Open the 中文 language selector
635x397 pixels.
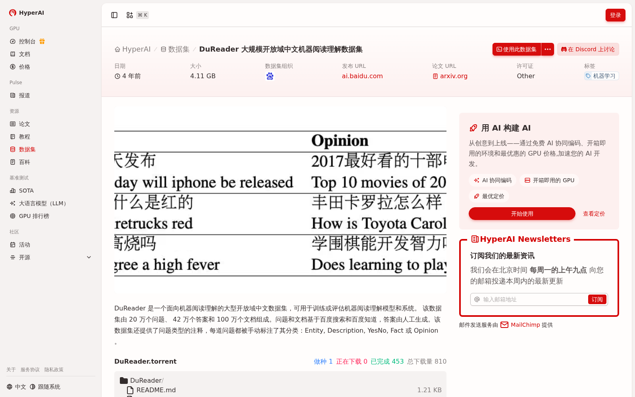pyautogui.click(x=16, y=387)
